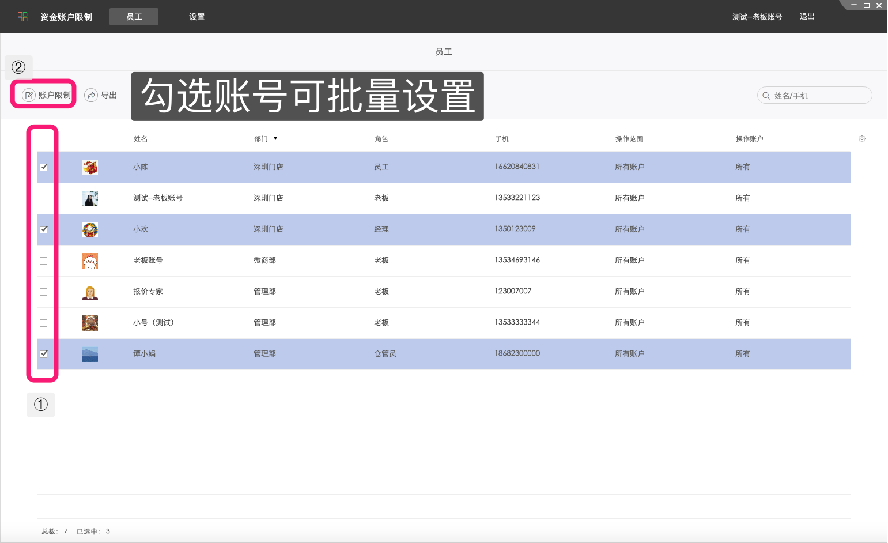Click the search magnifier icon
This screenshot has width=888, height=543.
pos(766,96)
